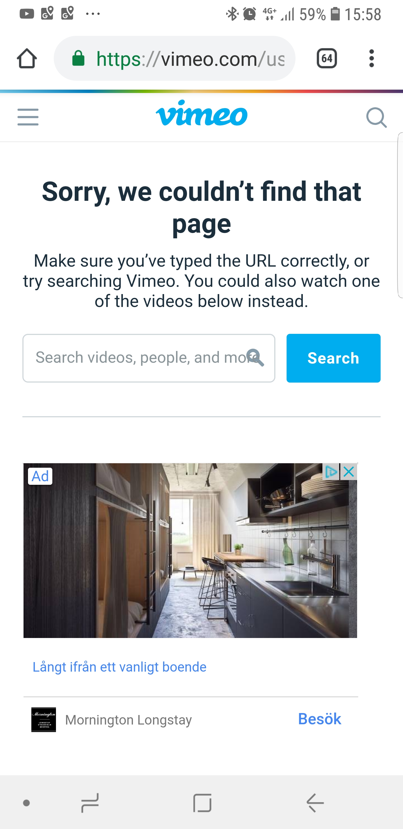
Task: Tap the green padlock site info icon
Action: coord(78,59)
